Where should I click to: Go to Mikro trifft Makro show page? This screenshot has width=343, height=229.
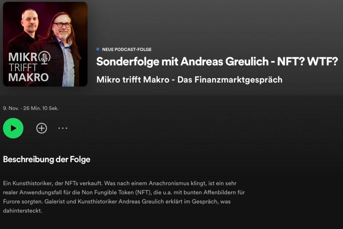(x=189, y=79)
